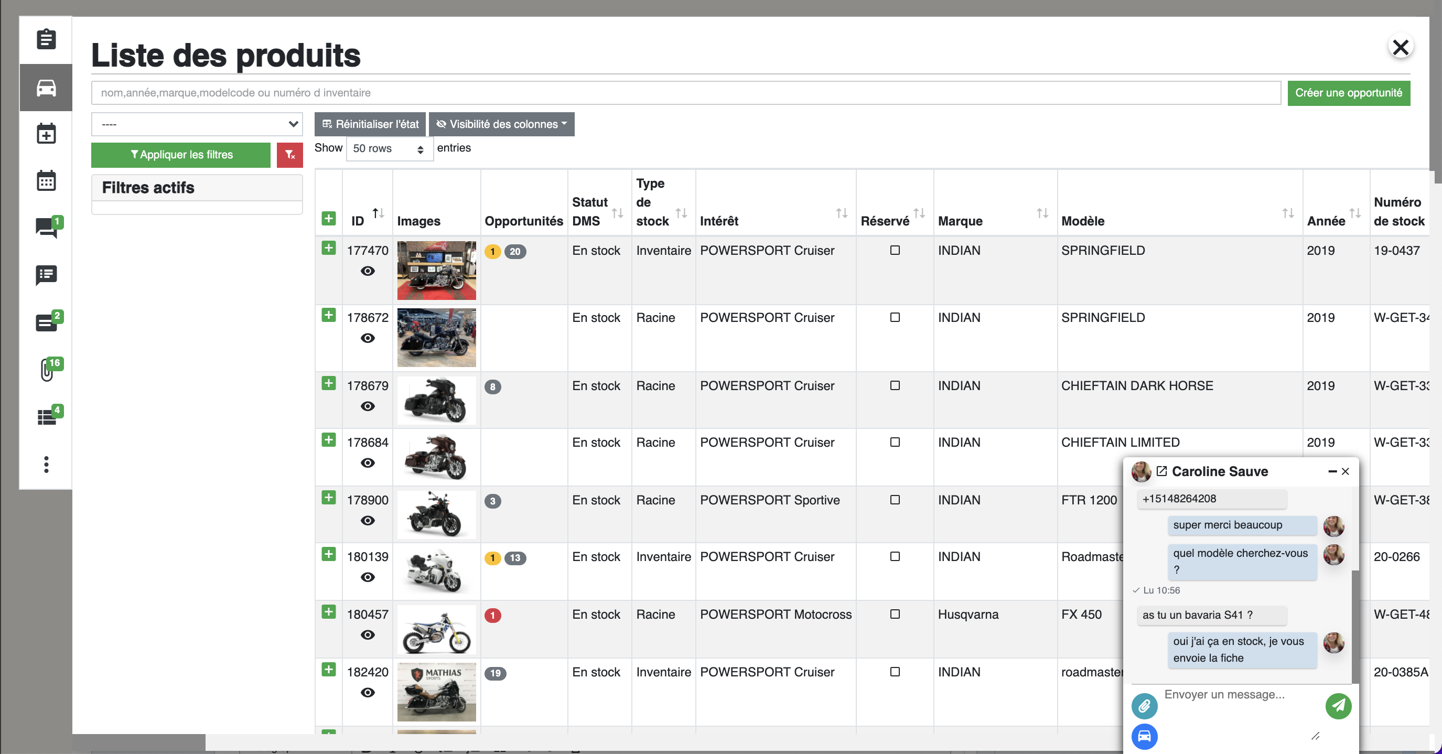Expand row 178679 with green plus

point(329,383)
